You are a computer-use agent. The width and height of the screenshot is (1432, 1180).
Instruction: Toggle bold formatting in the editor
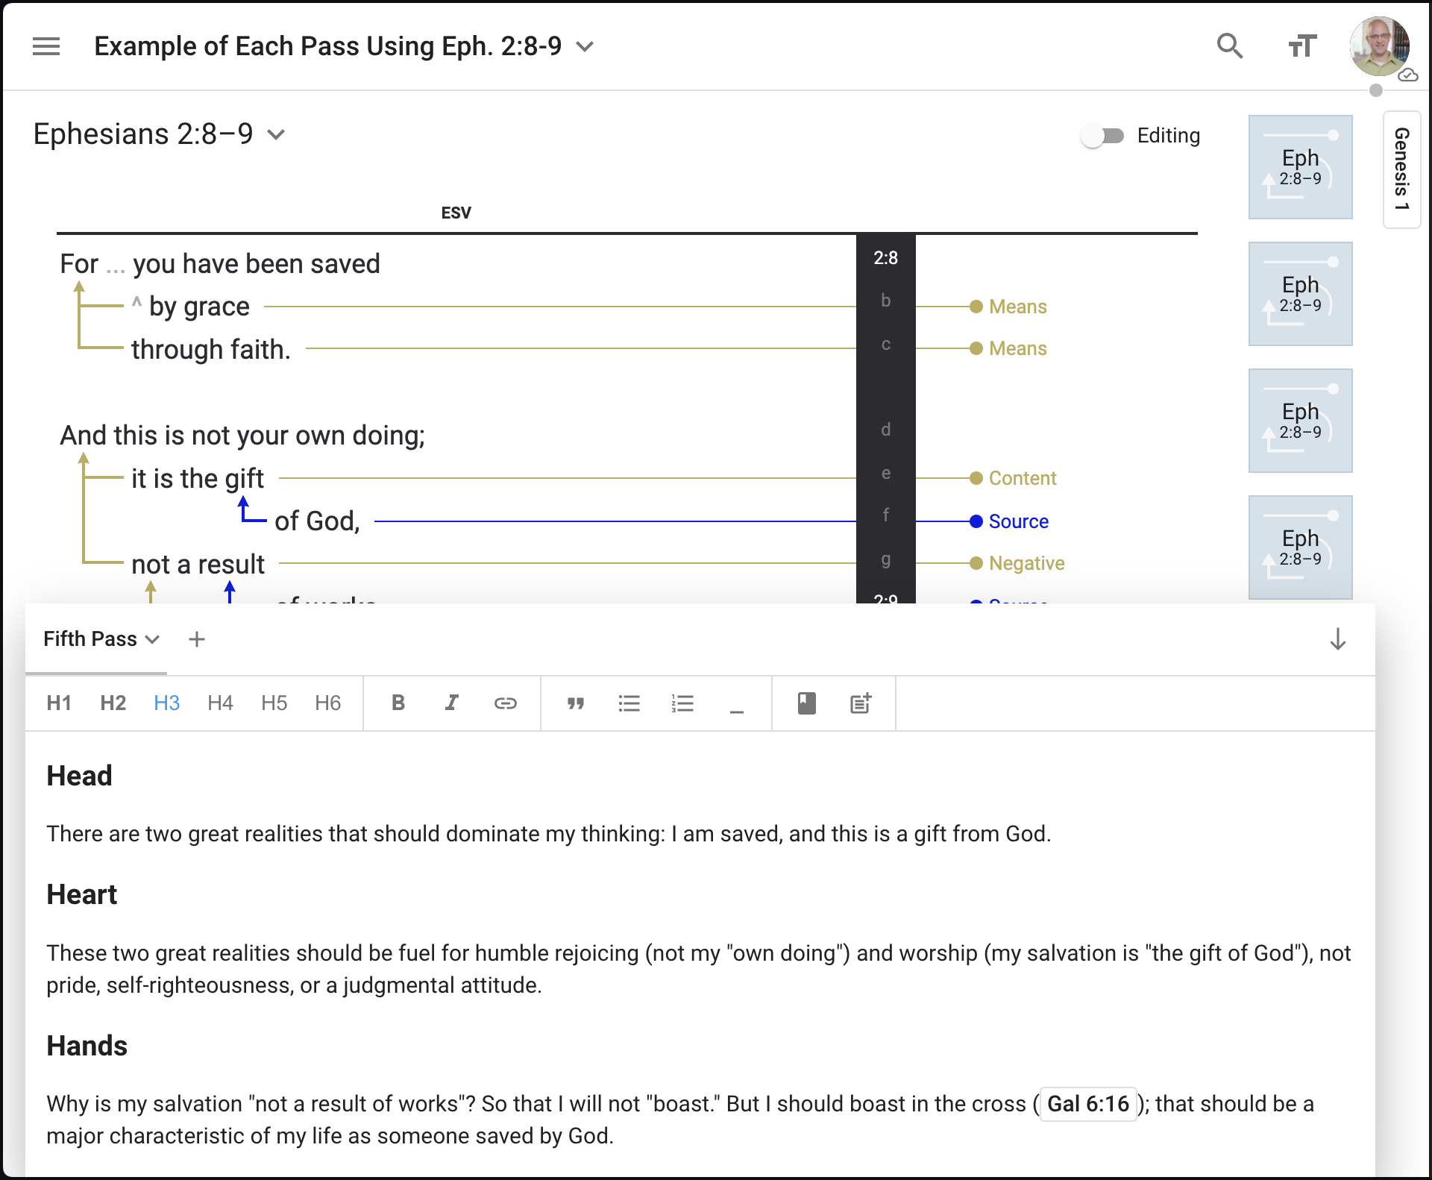pyautogui.click(x=398, y=703)
